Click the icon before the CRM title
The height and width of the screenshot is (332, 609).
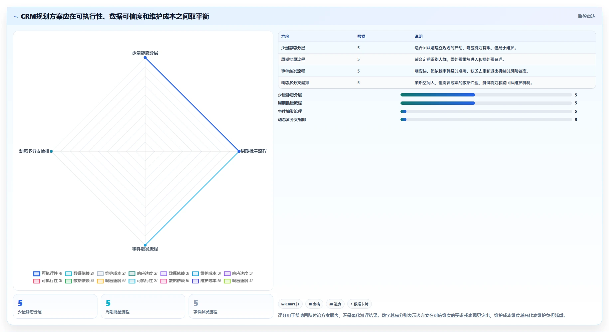coord(16,17)
